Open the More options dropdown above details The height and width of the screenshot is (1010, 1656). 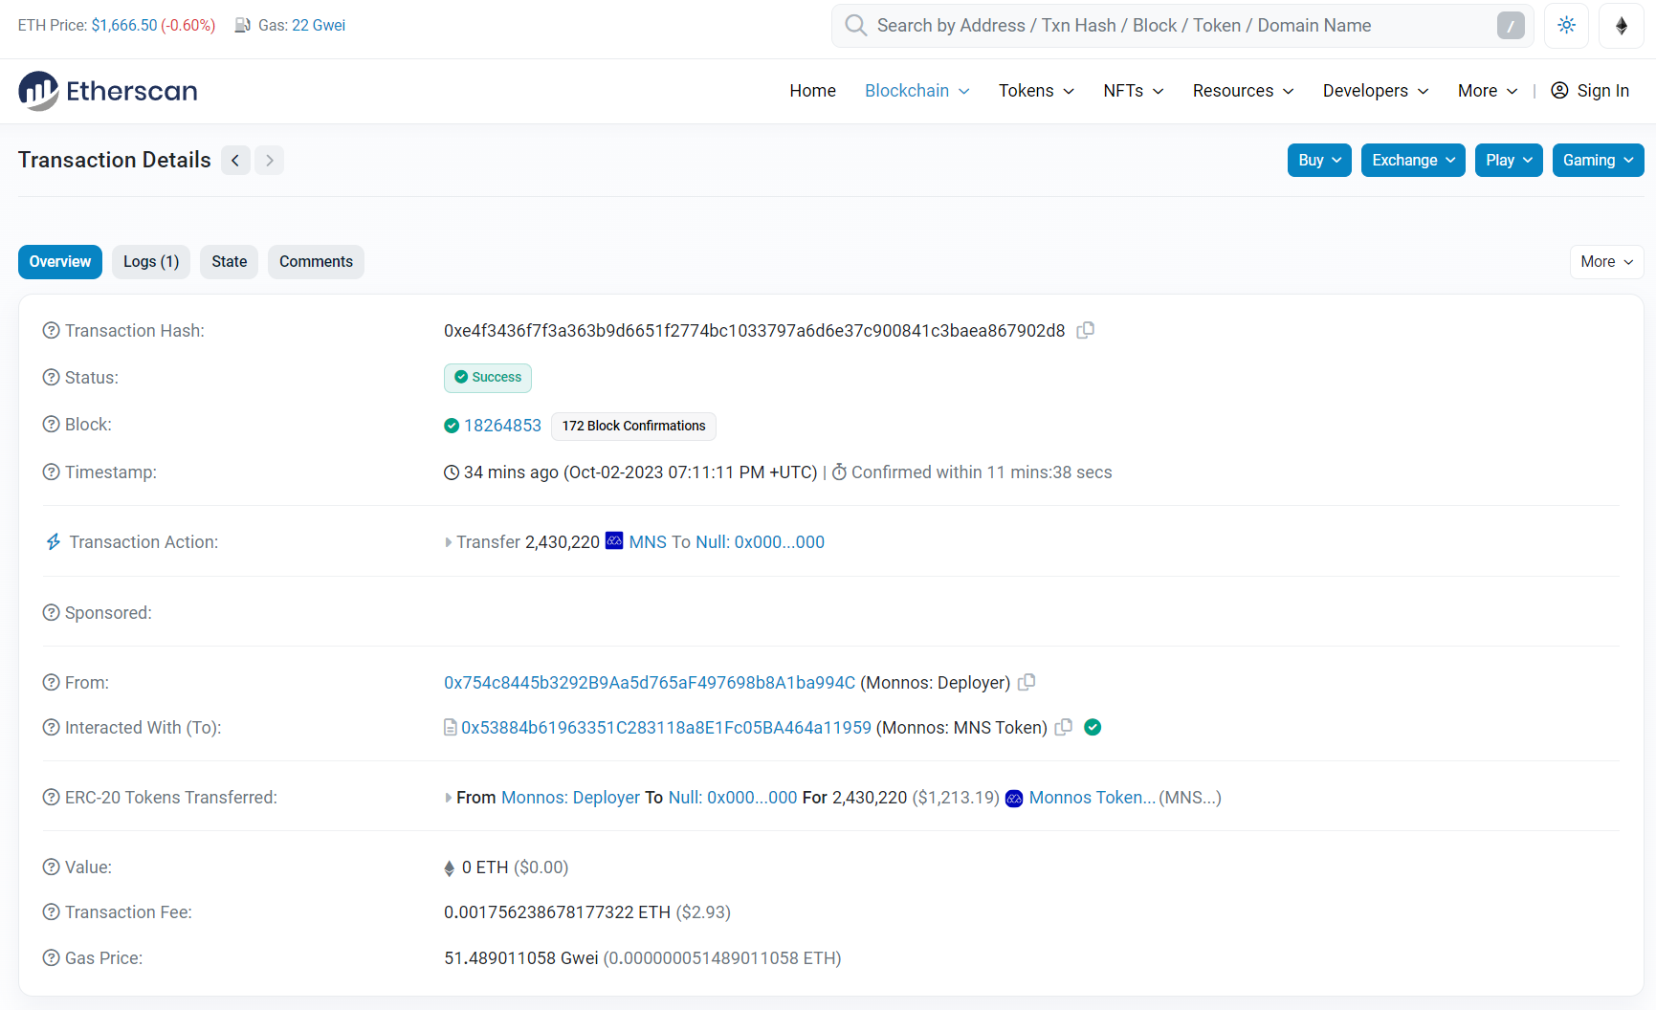[1607, 262]
